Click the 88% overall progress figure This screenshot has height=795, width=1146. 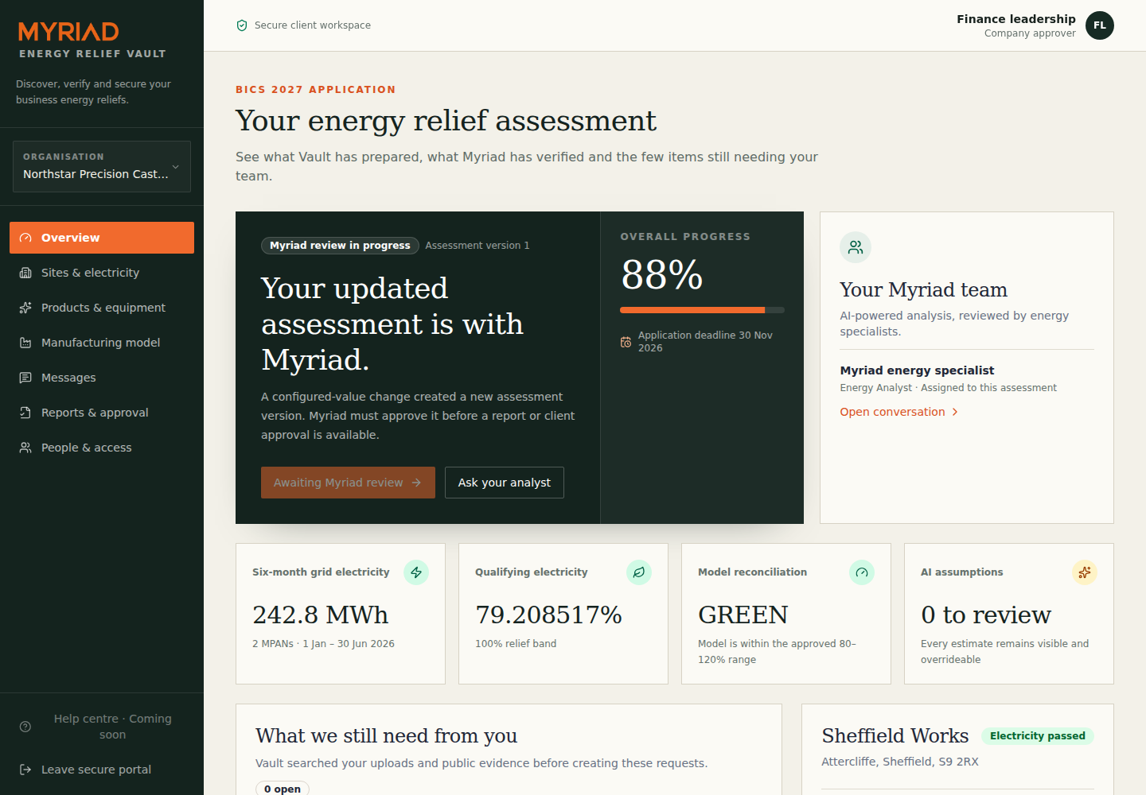point(662,275)
